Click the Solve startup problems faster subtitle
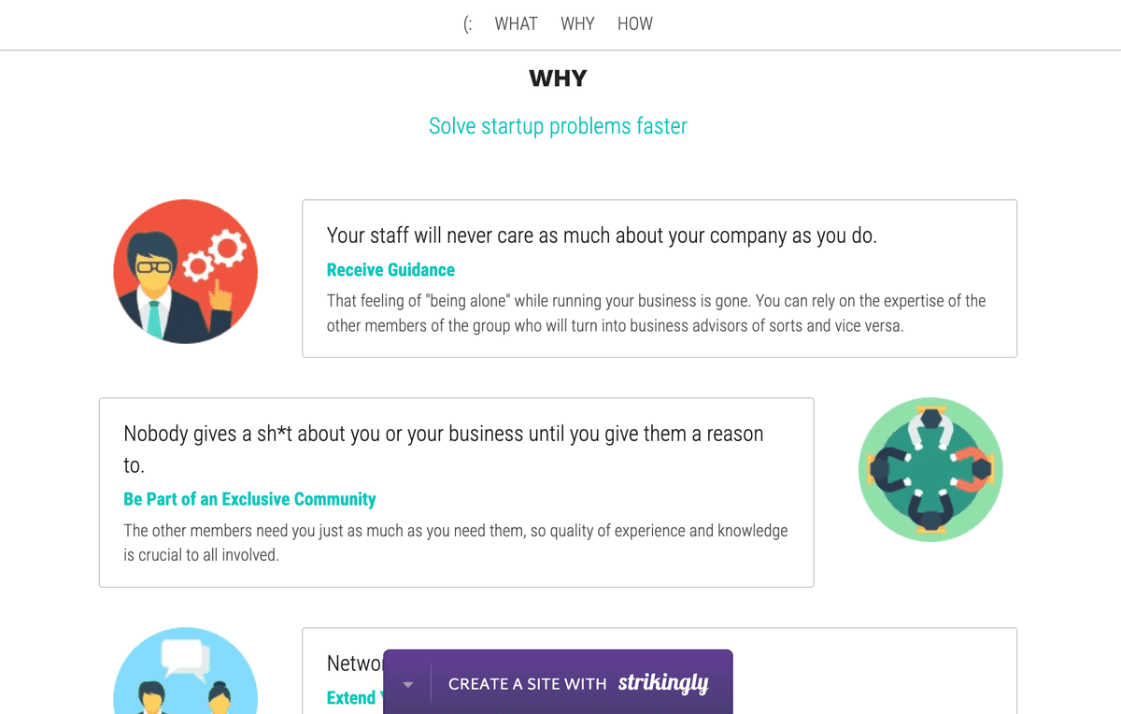The height and width of the screenshot is (714, 1121). point(558,125)
